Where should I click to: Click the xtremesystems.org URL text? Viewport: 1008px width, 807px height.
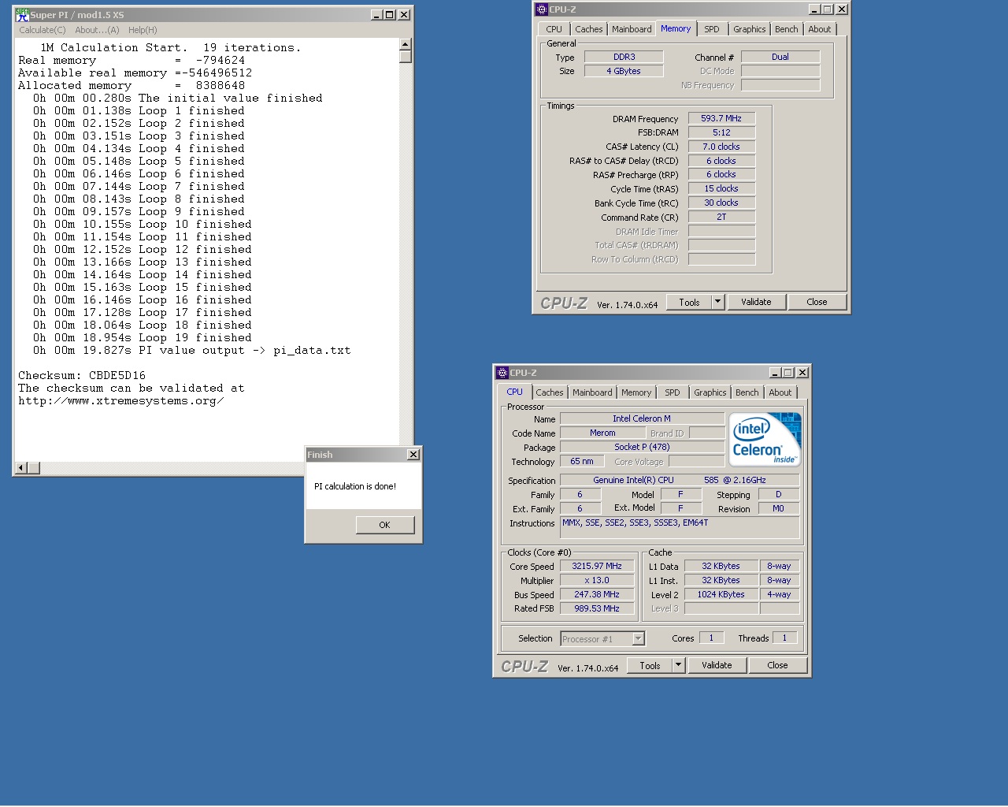121,401
